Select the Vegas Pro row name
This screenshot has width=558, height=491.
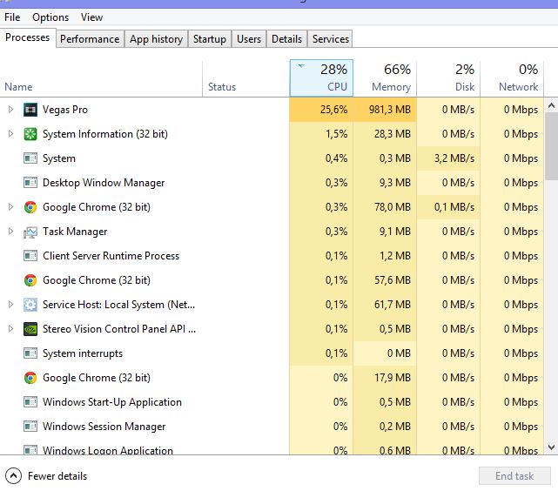click(65, 110)
